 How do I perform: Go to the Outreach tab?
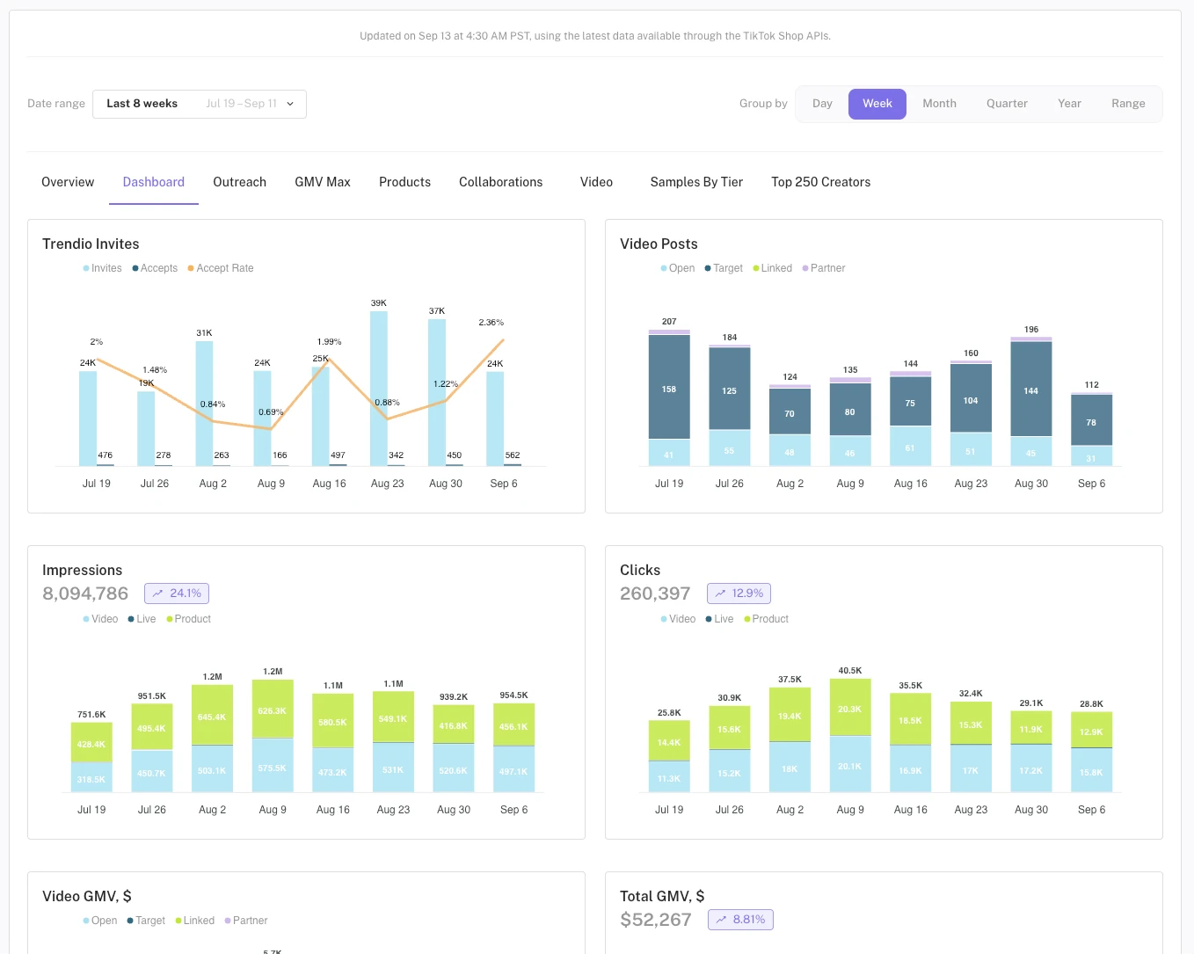239,182
